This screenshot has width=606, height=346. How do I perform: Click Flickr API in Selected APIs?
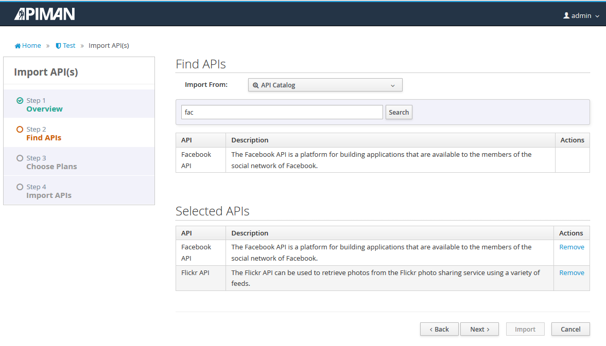point(195,272)
